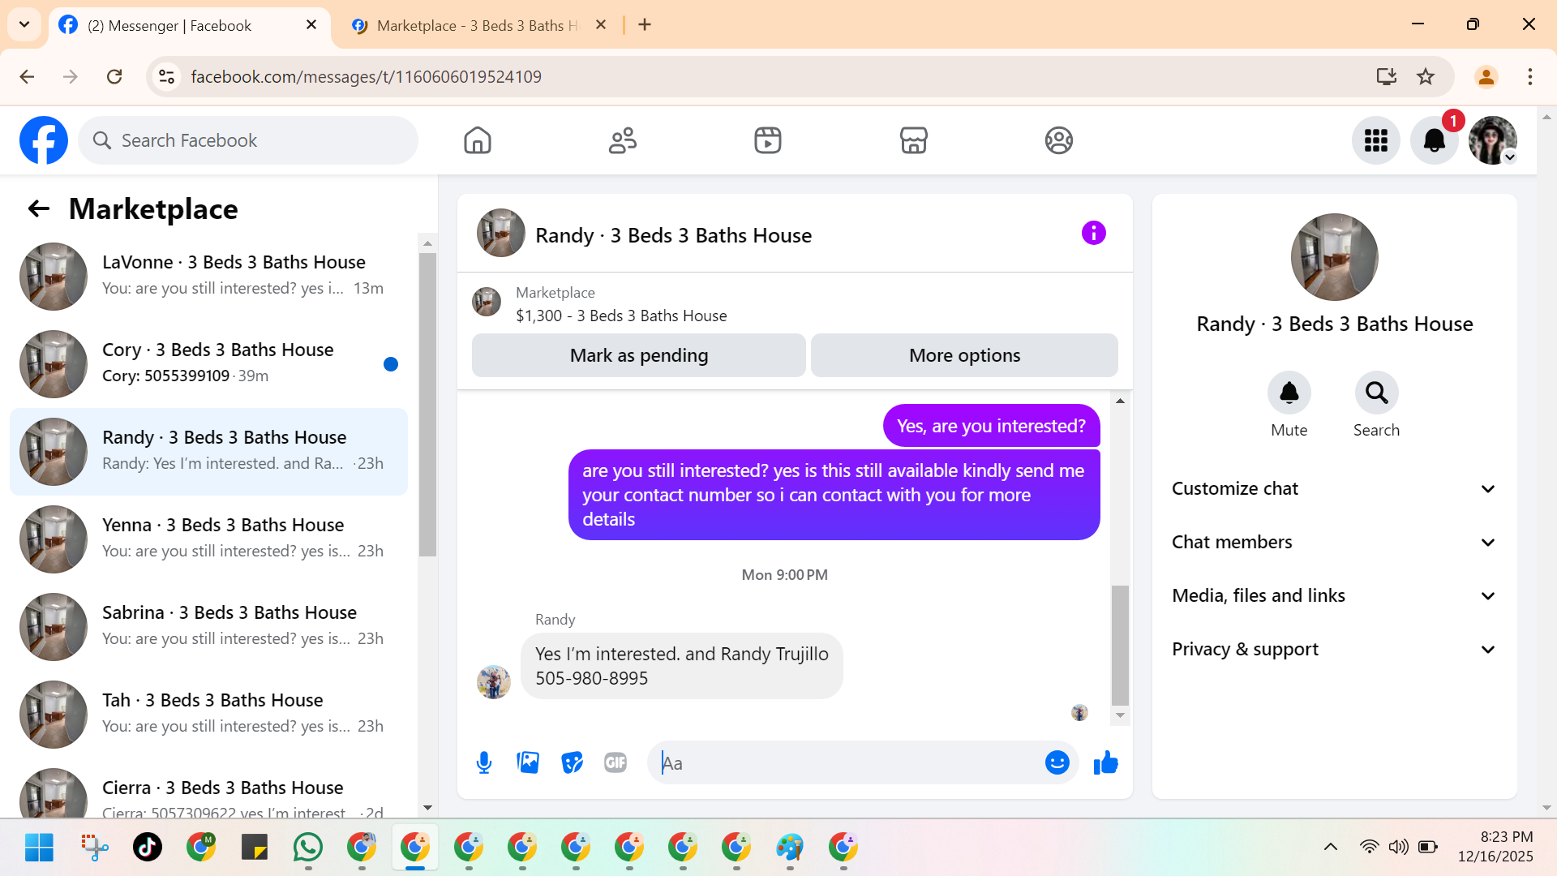Viewport: 1557px width, 876px height.
Task: Show hidden system tray icons chevron
Action: [1331, 847]
